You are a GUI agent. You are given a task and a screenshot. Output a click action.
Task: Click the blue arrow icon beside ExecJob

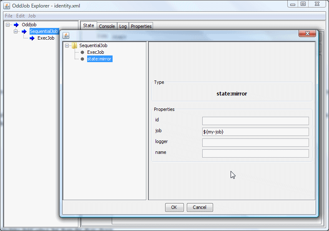32,38
